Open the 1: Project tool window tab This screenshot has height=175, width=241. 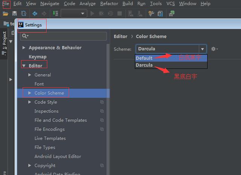[4, 43]
